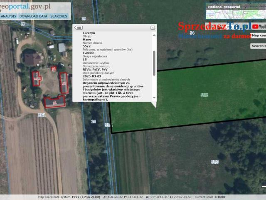Close the parcel info popup
The width and height of the screenshot is (266, 200).
point(153,27)
